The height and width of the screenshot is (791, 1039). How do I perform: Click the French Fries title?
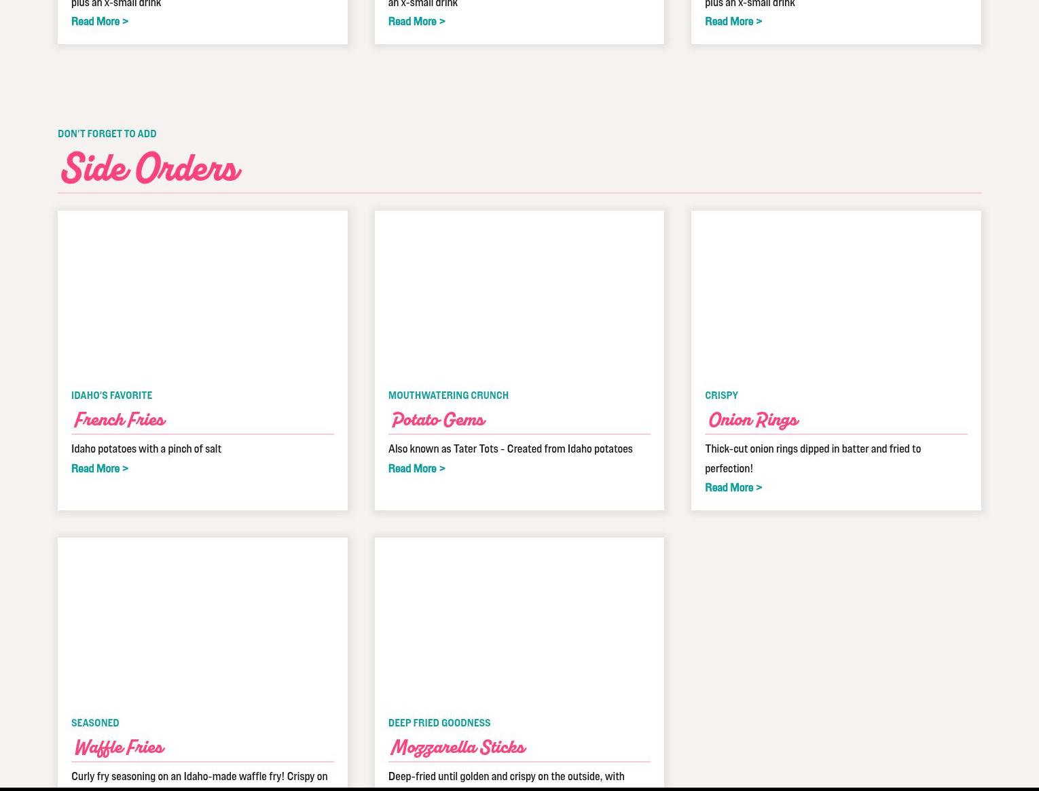pyautogui.click(x=120, y=421)
